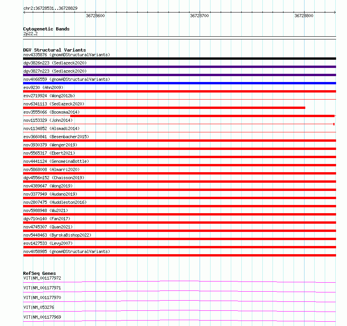The width and height of the screenshot is (347, 326).
Task: Open VIT|NM_001177972 RefSeq transcript
Action: pyautogui.click(x=42, y=278)
